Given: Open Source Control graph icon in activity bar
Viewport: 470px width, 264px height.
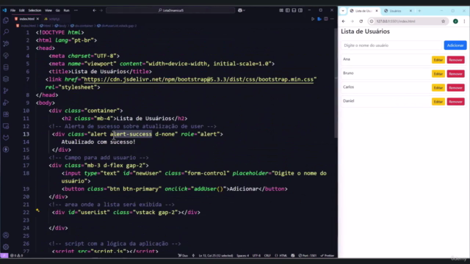Looking at the screenshot, I should click(6, 91).
